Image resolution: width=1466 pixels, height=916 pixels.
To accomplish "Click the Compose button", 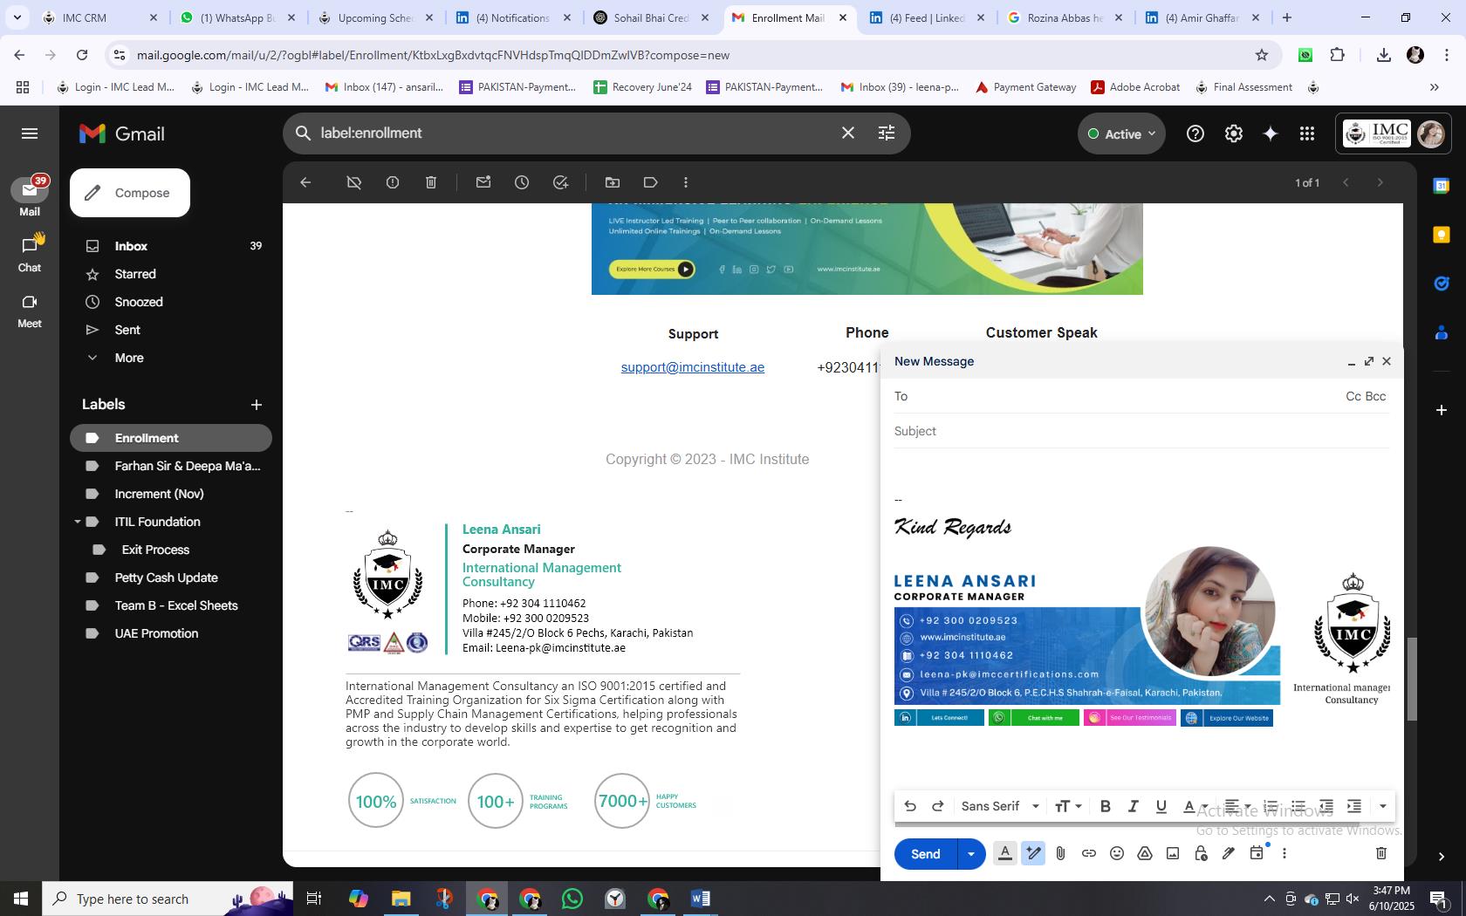I will pos(130,193).
